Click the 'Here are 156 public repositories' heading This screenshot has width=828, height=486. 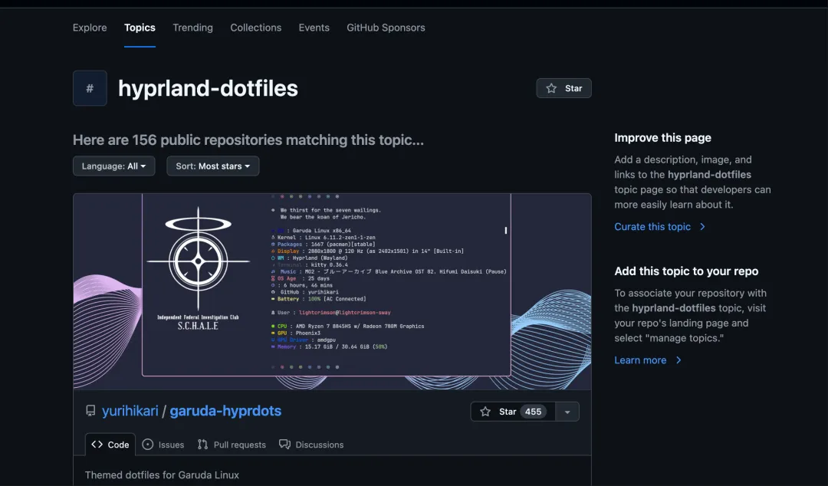tap(248, 140)
